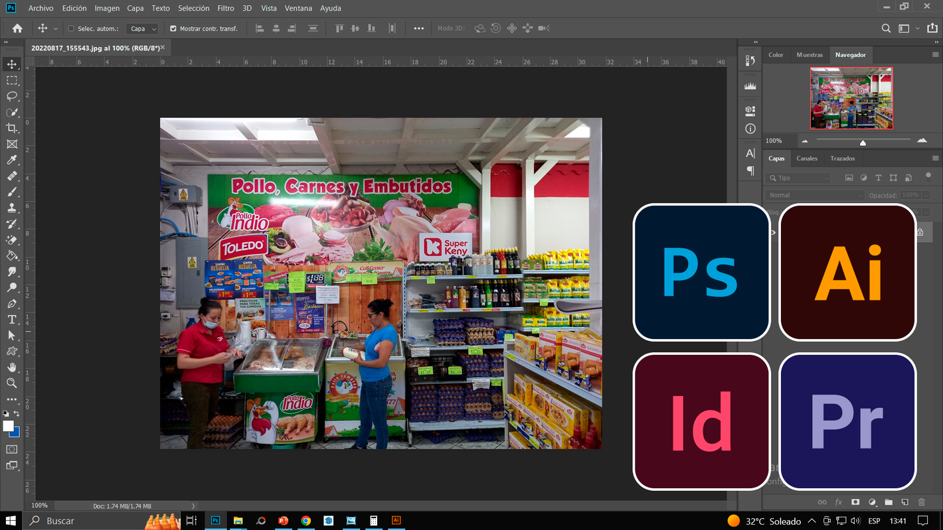Open the Filtro menu
Screen dimensions: 943x530
coord(226,8)
